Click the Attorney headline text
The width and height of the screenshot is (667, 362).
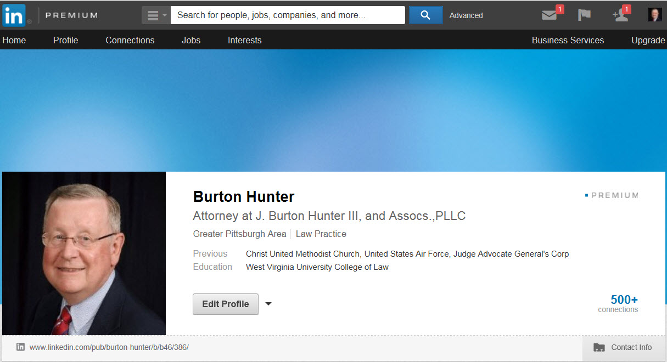coord(329,216)
